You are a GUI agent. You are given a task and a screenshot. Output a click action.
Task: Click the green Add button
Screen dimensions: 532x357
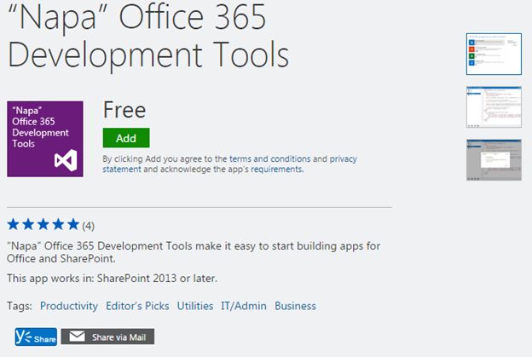[x=126, y=138]
